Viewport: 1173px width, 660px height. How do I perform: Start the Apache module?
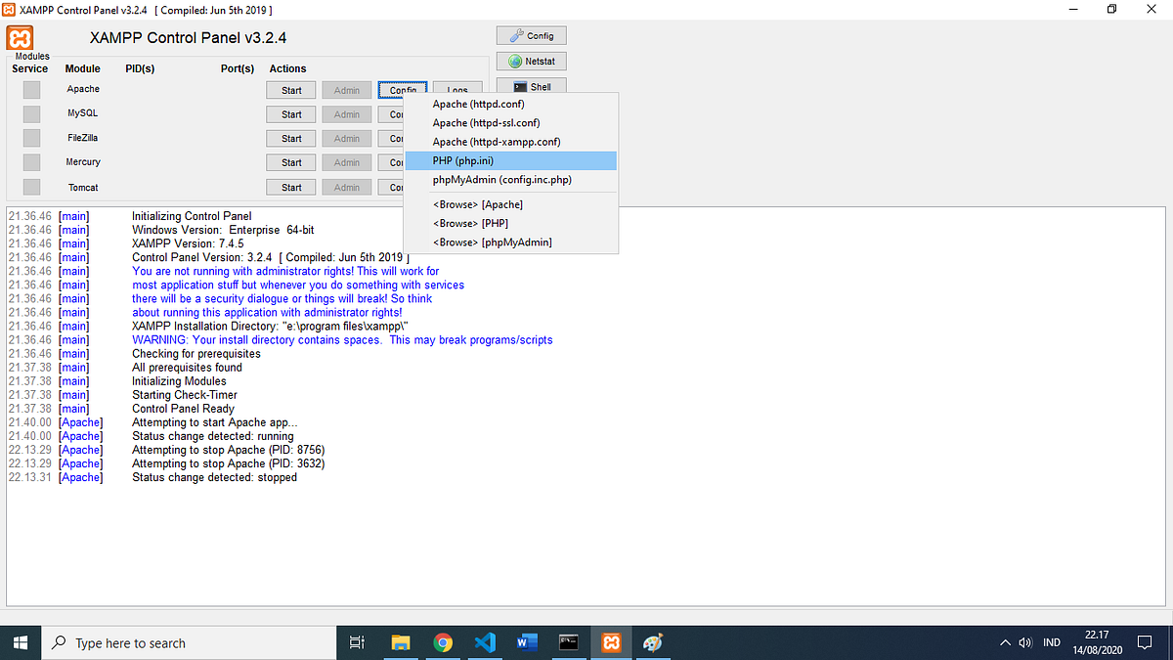(291, 90)
